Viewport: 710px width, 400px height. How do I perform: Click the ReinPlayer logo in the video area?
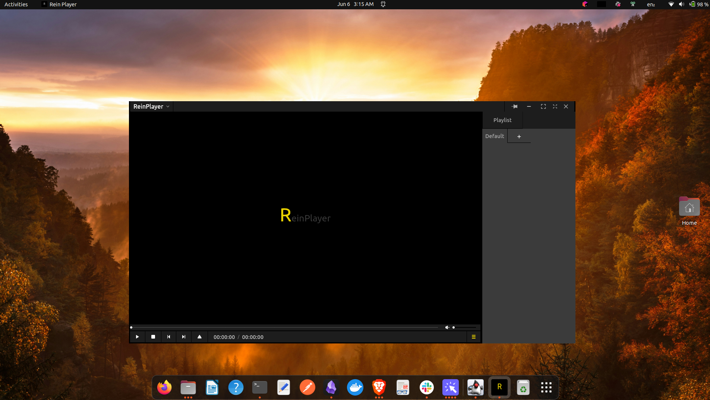305,215
